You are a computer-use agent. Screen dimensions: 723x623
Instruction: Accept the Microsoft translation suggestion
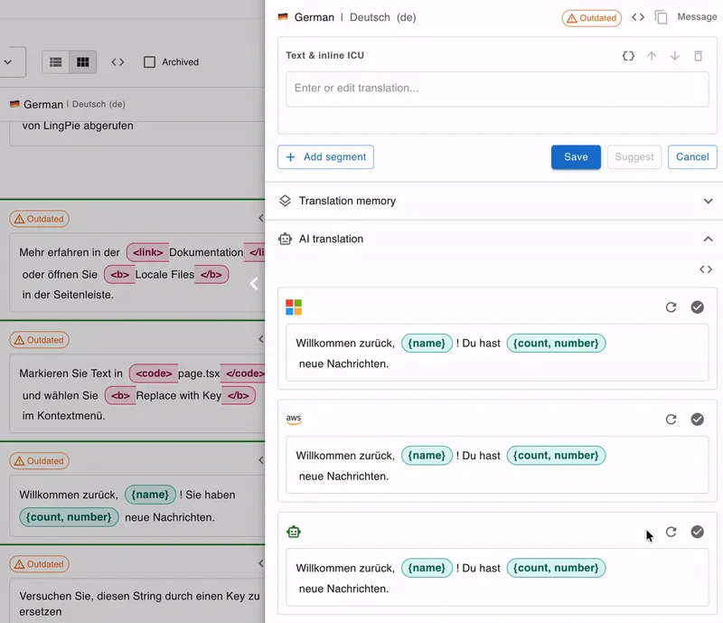click(x=697, y=307)
